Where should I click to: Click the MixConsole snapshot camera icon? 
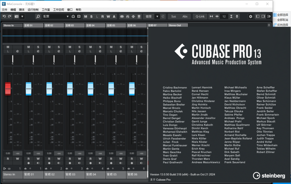[x=16, y=16]
